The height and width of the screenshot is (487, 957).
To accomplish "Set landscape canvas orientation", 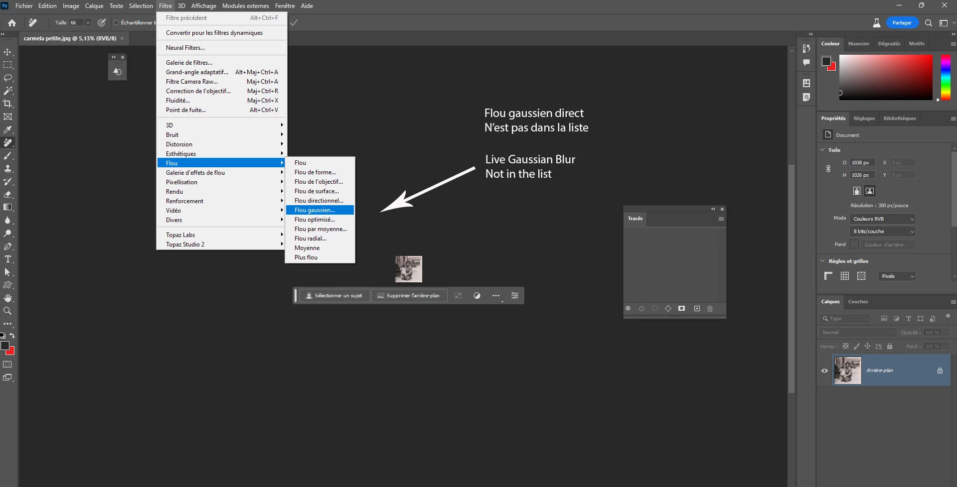I will (x=870, y=191).
